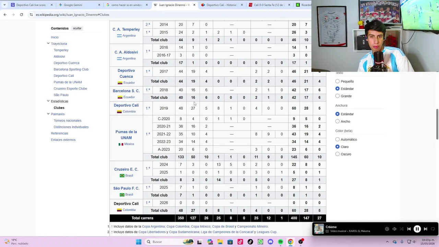Open São Paulo F. C. link in table

click(x=126, y=188)
